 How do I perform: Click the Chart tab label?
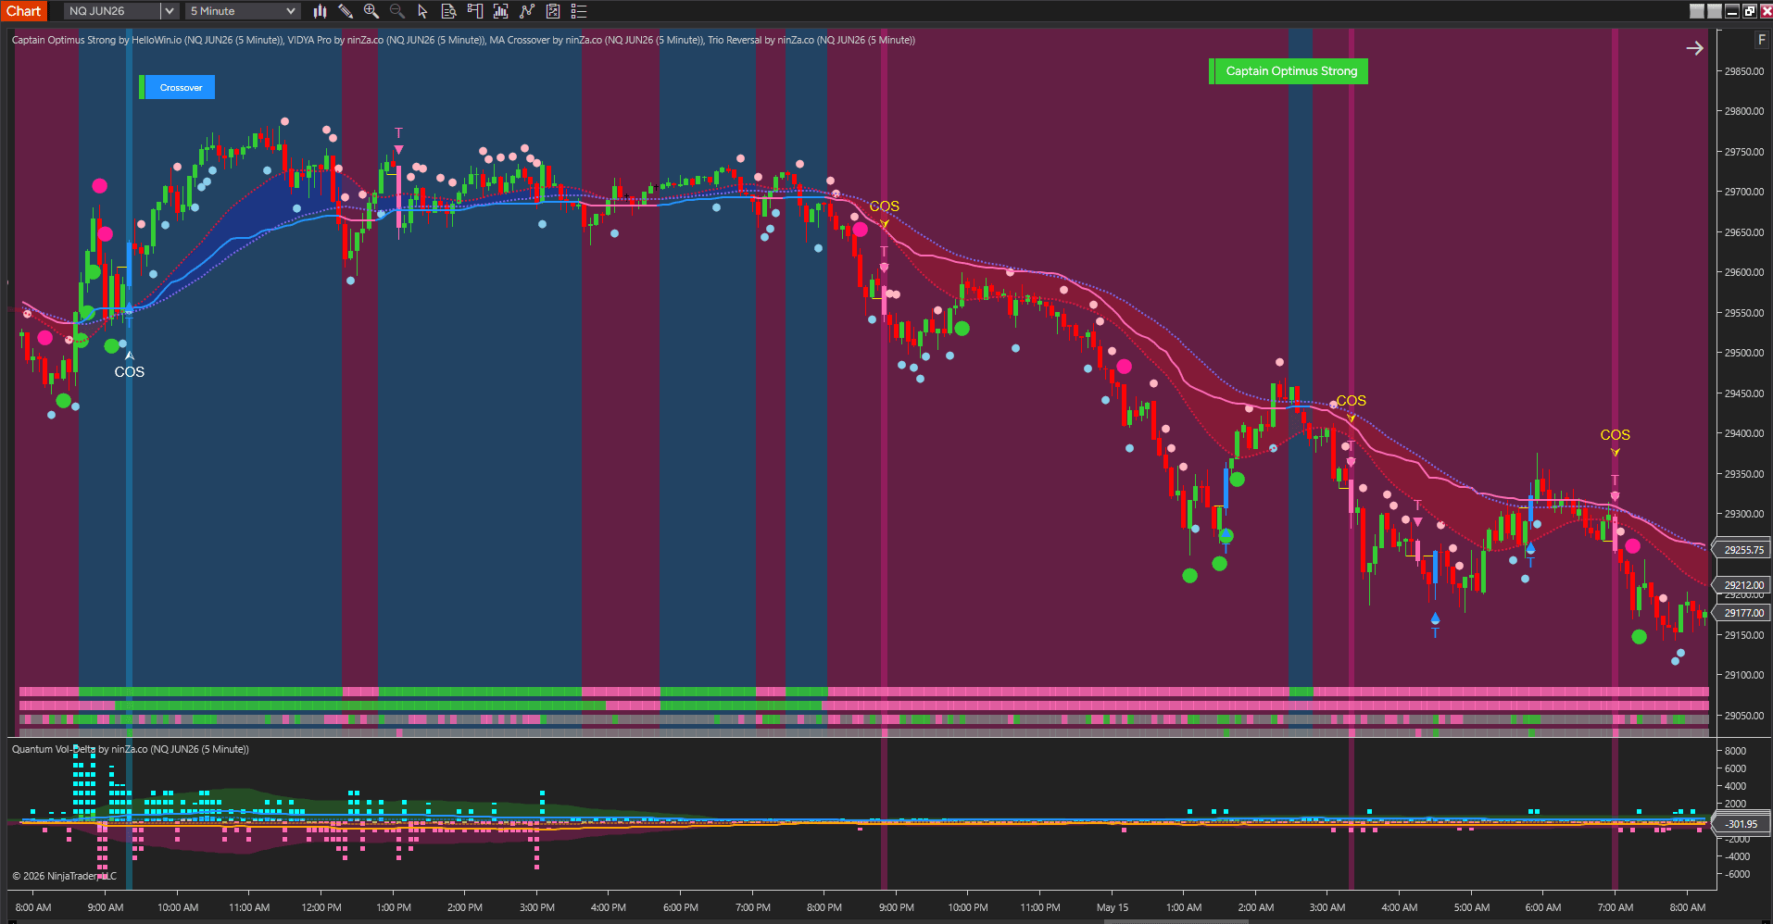(24, 11)
